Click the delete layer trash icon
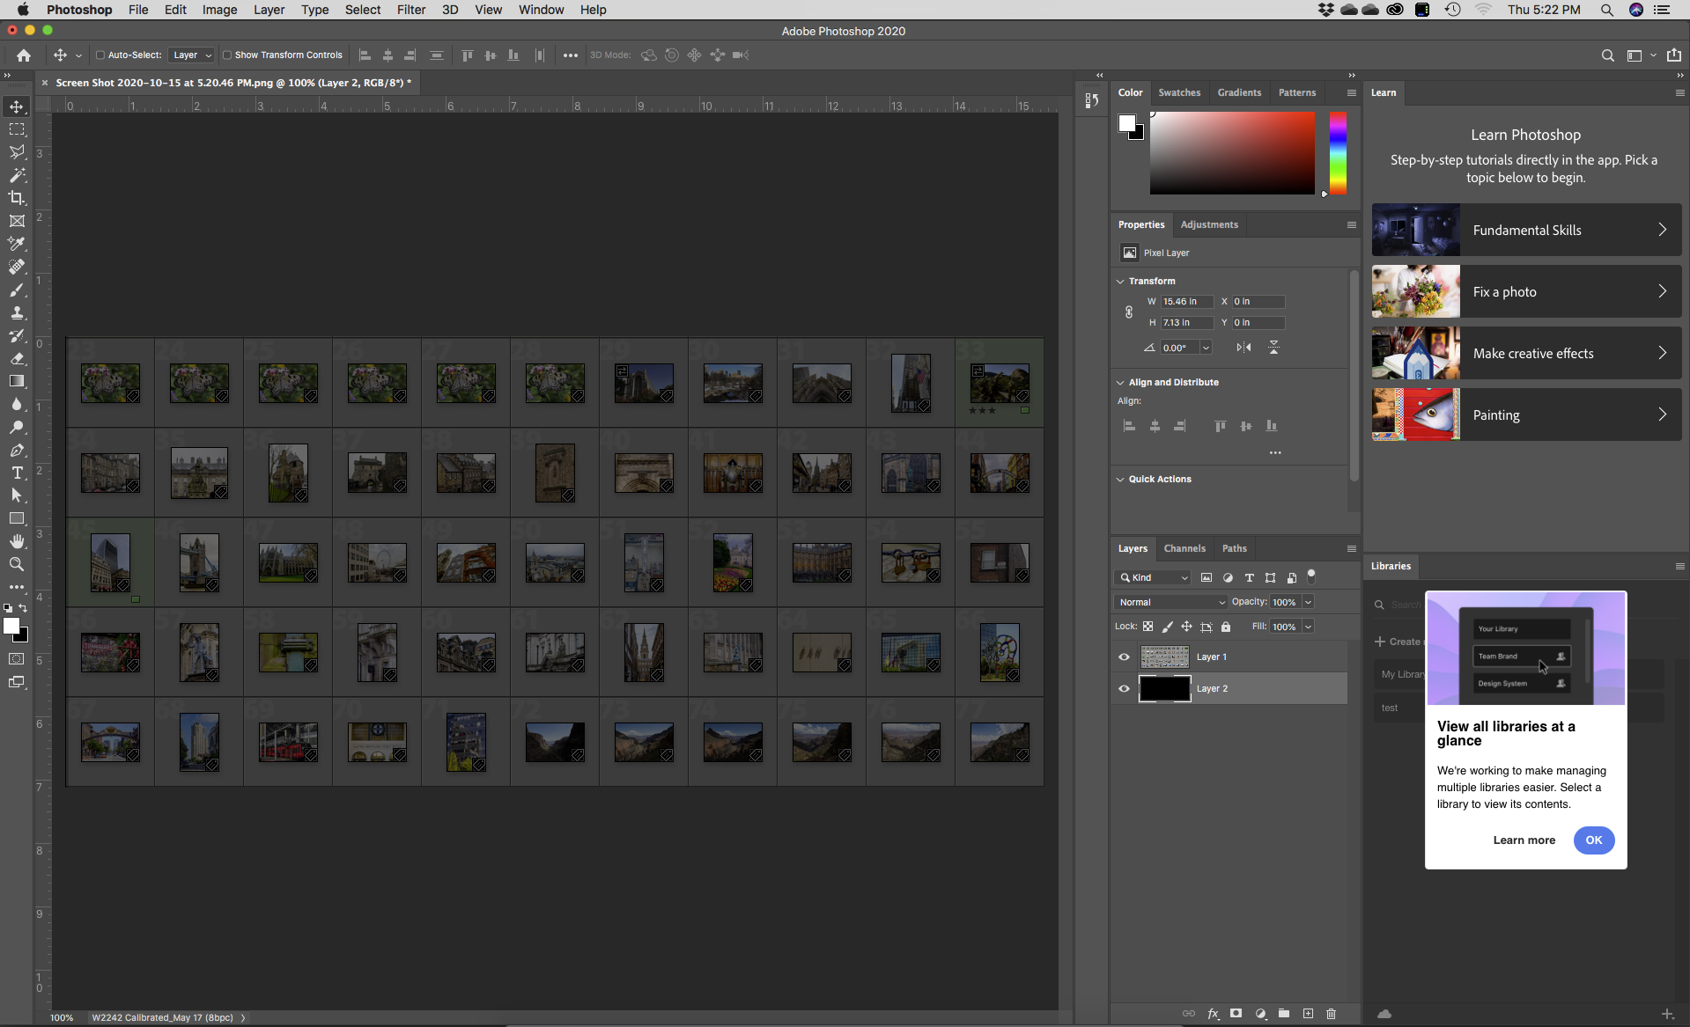The image size is (1690, 1027). [1330, 1013]
